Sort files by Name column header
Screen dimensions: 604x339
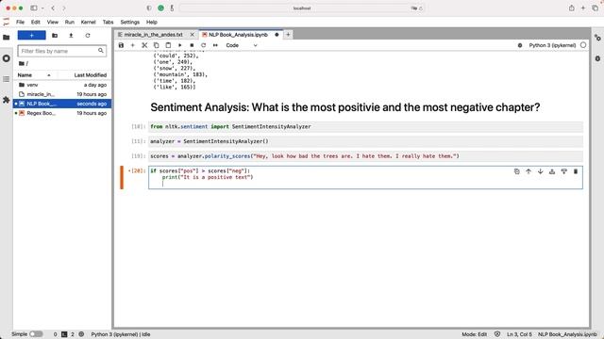pyautogui.click(x=36, y=75)
